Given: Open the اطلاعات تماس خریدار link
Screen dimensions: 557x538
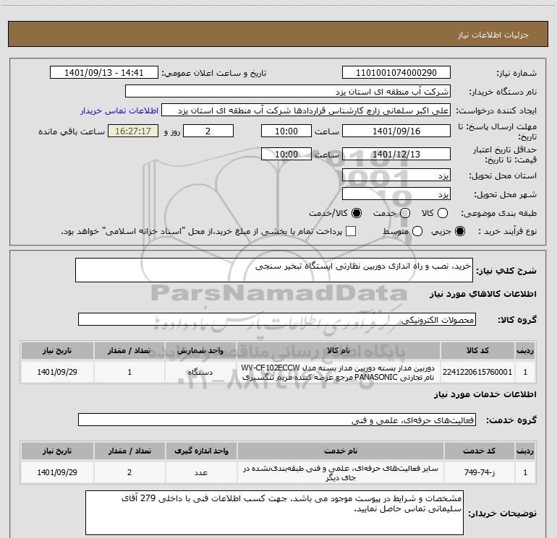Looking at the screenshot, I should [x=119, y=110].
